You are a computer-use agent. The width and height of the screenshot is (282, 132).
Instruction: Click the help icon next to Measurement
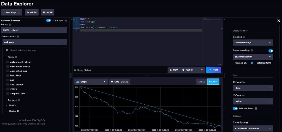point(18,36)
